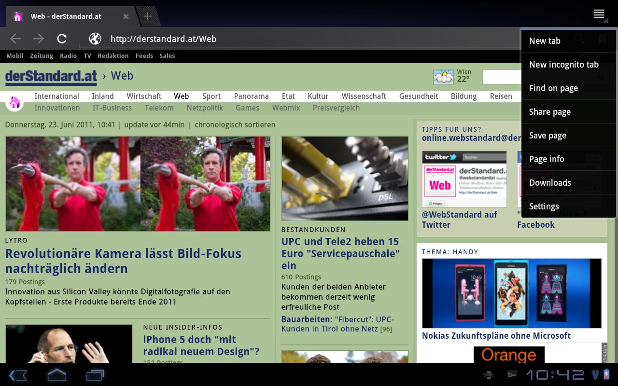Open the 'Innovationen' subsection

[57, 108]
